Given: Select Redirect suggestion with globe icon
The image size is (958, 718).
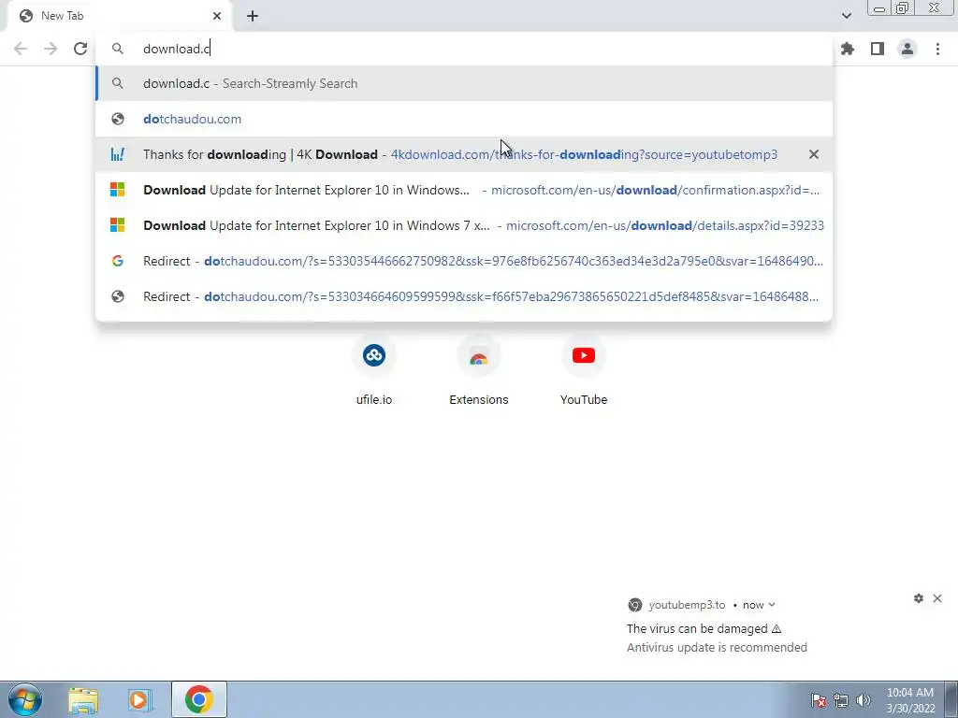Looking at the screenshot, I should point(464,296).
